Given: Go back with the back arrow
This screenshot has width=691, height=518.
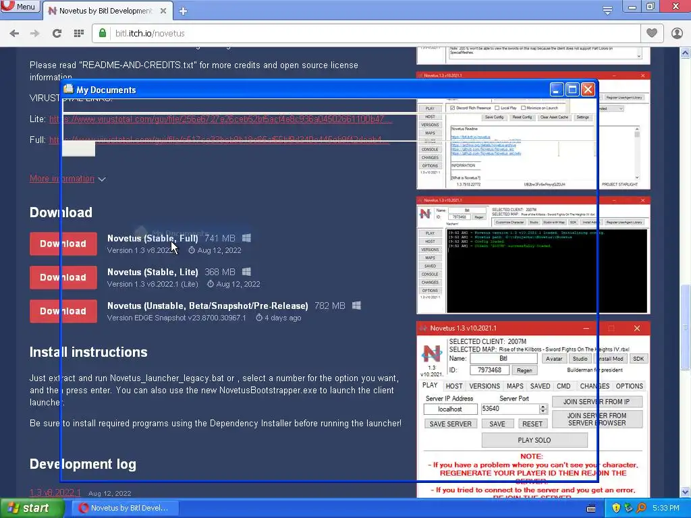Looking at the screenshot, I should click(x=14, y=33).
